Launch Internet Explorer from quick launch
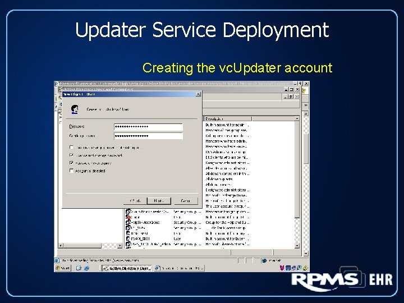The image size is (404, 303). point(87,268)
